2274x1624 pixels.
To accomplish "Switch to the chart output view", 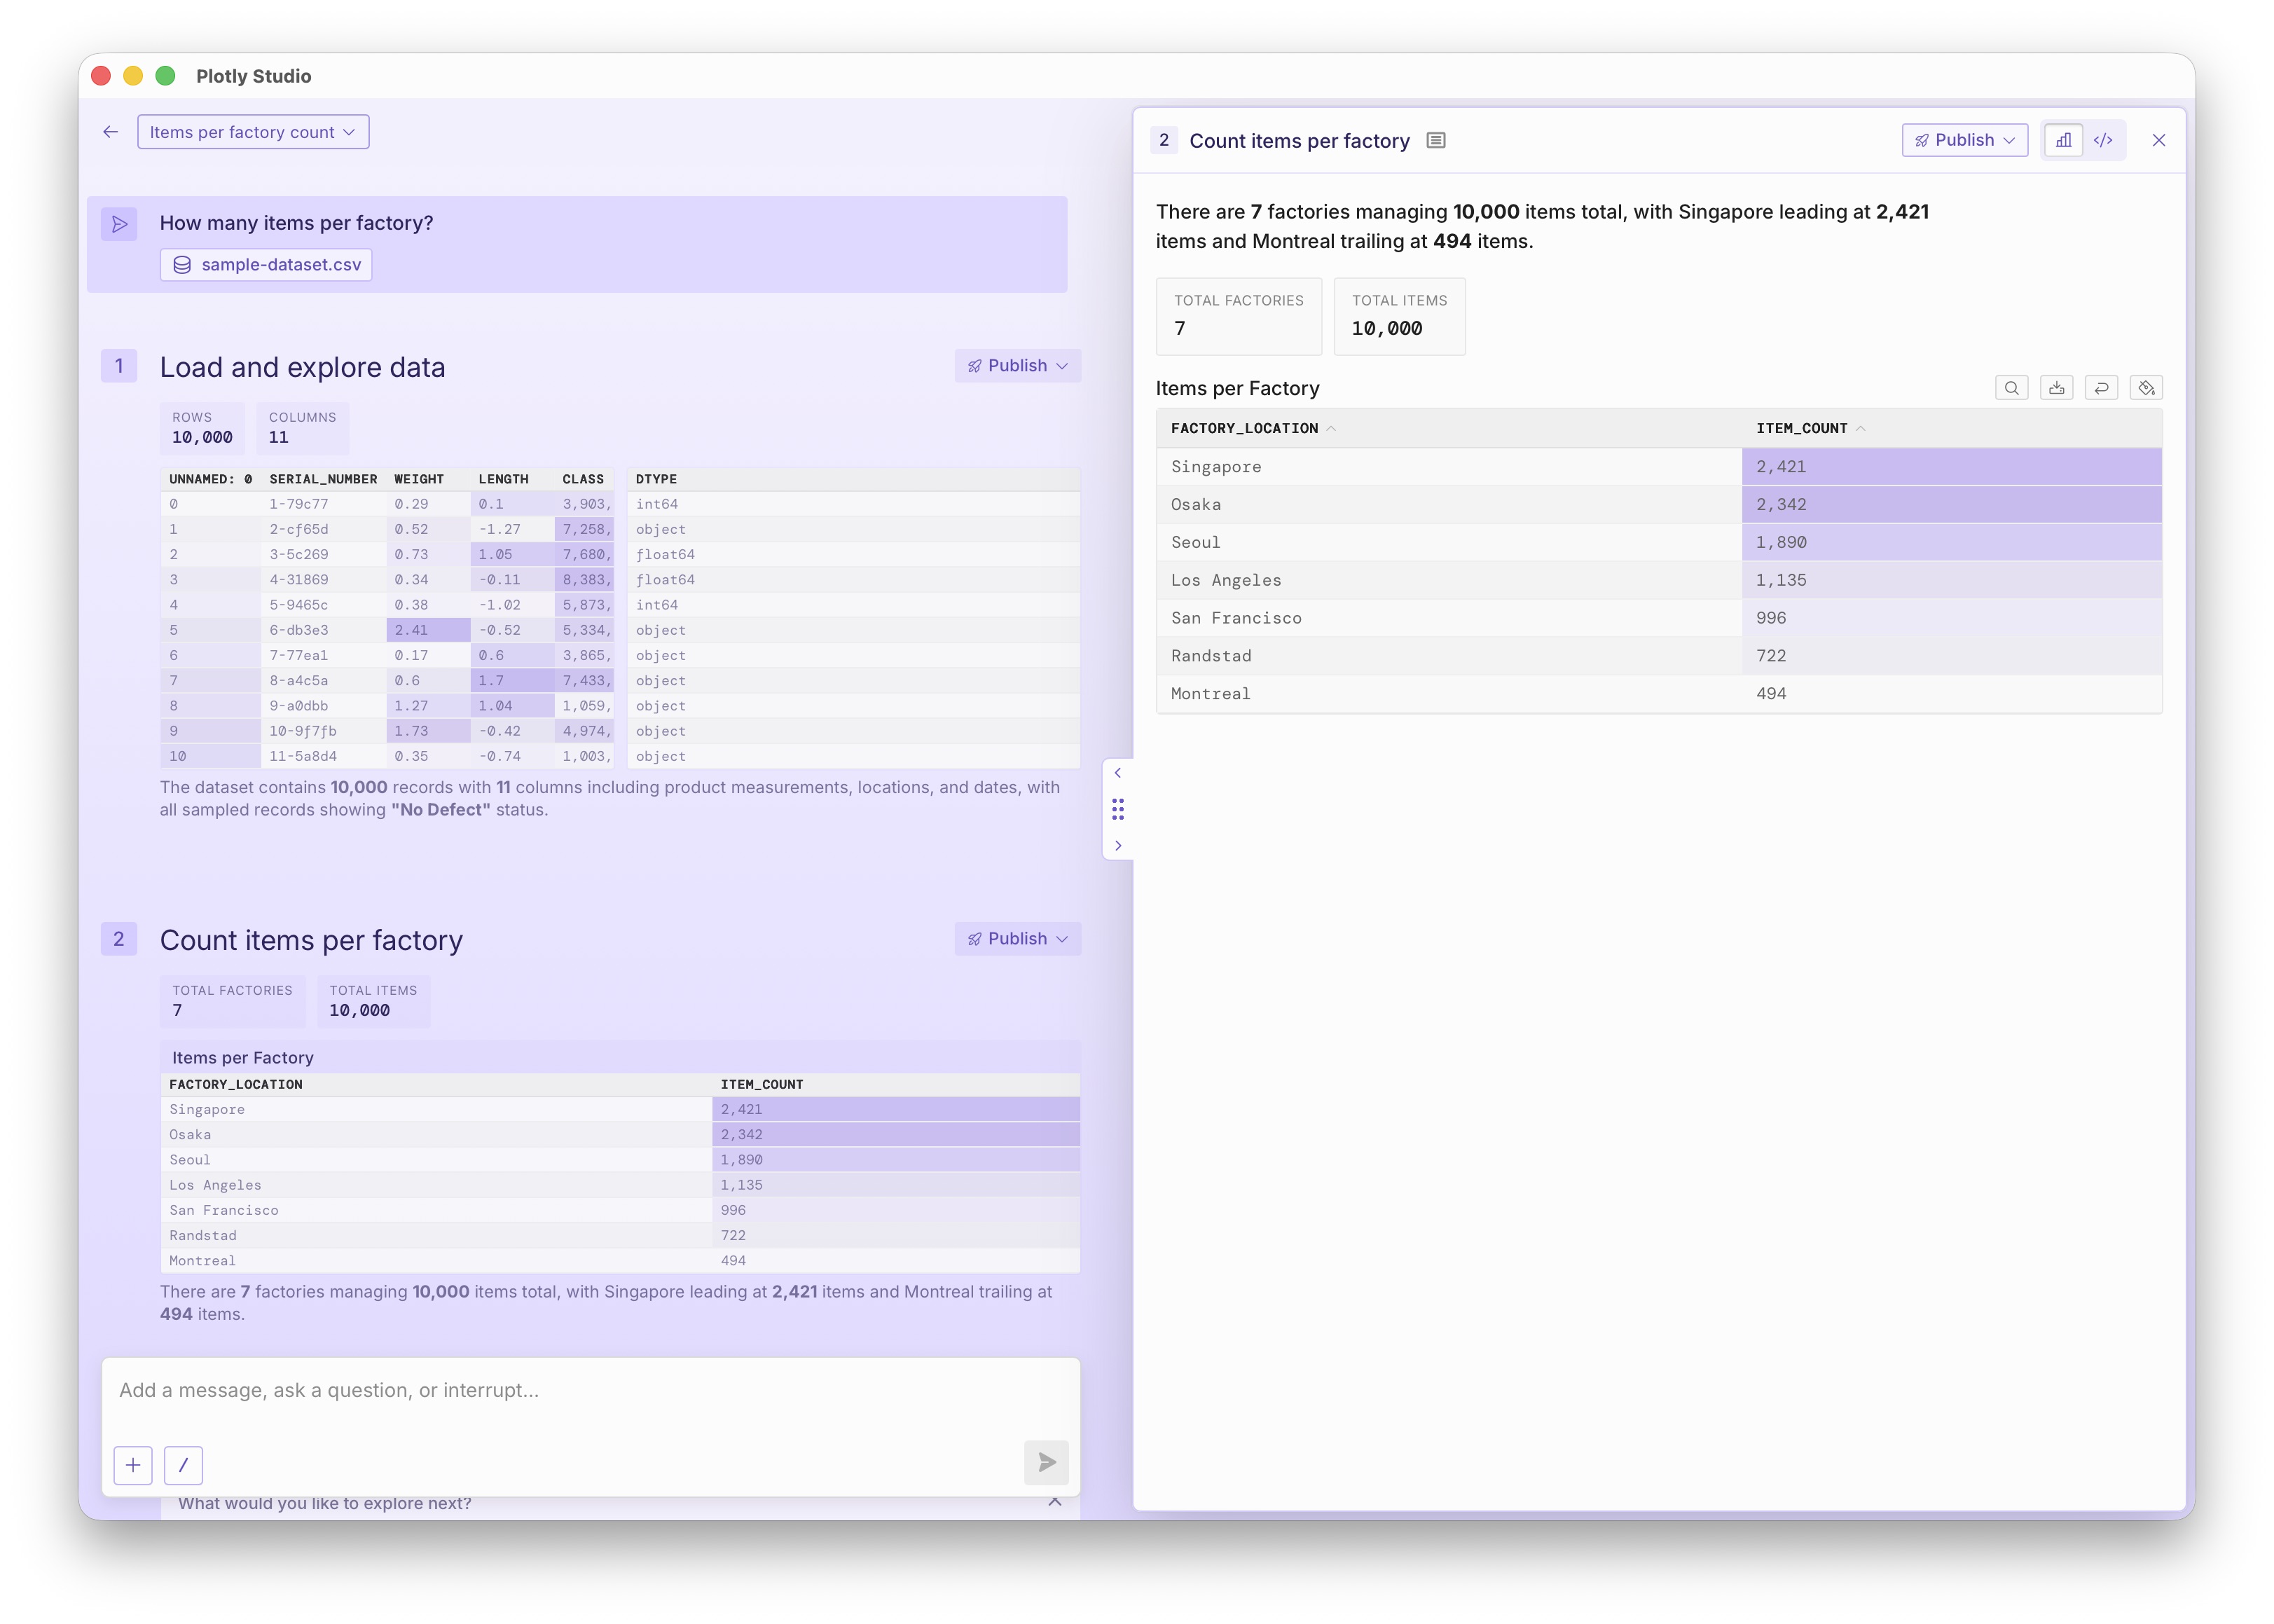I will [x=2063, y=140].
